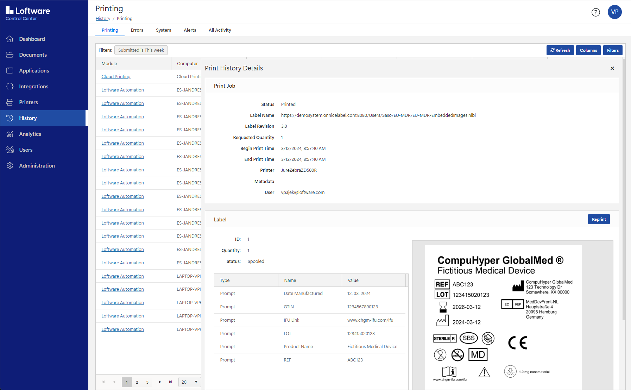Switch to the All Activity tab
The height and width of the screenshot is (390, 631).
tap(220, 30)
